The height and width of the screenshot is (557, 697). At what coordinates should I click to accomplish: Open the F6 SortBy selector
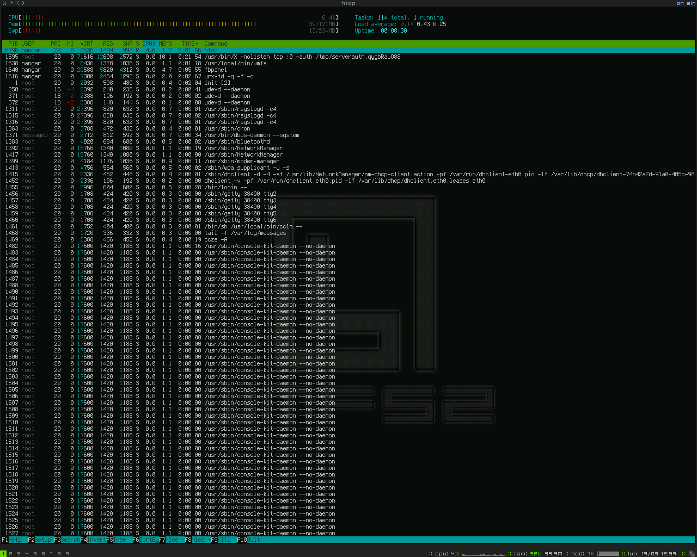pos(145,540)
